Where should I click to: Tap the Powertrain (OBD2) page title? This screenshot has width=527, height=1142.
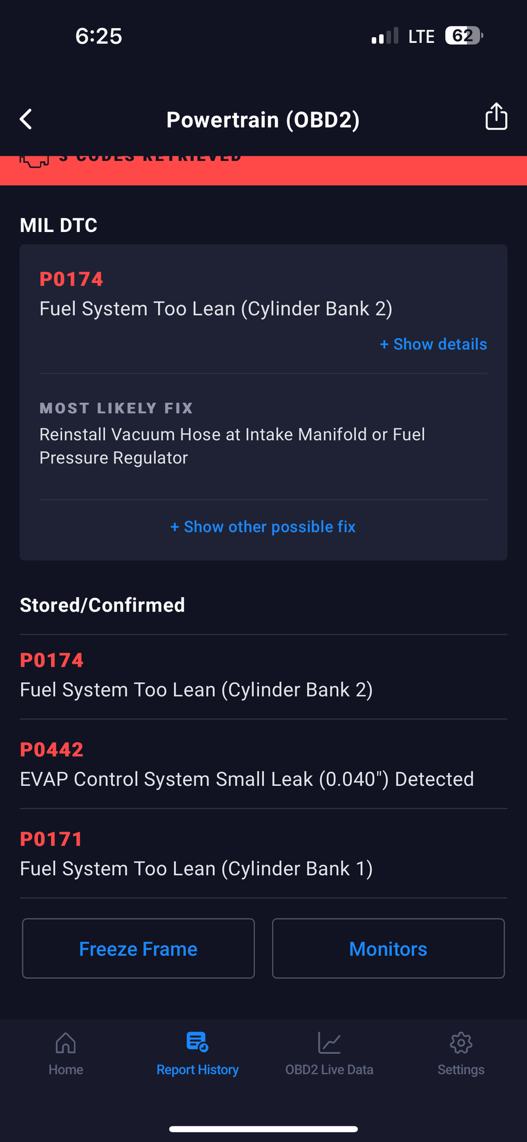pos(263,120)
